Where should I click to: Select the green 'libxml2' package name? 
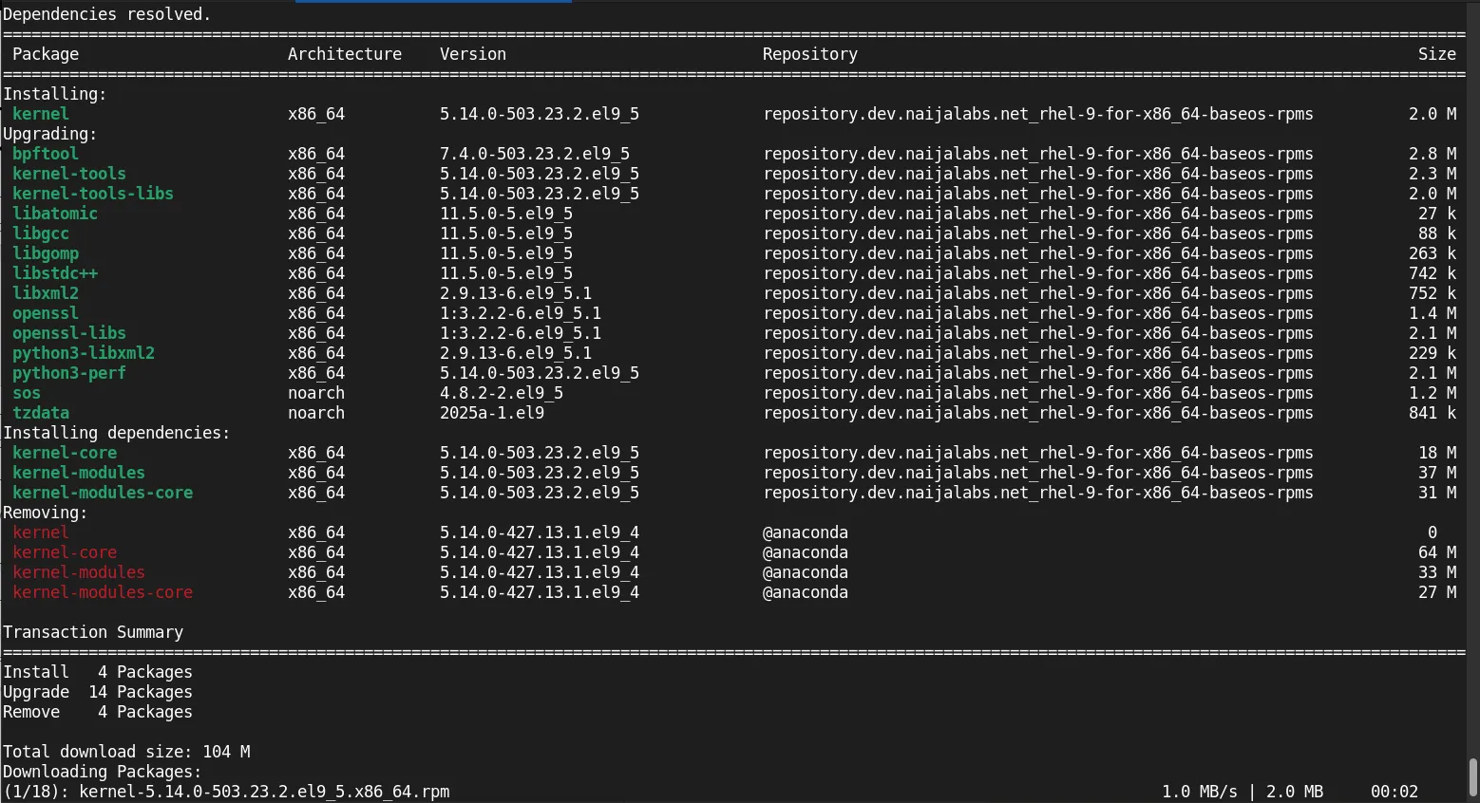point(46,293)
